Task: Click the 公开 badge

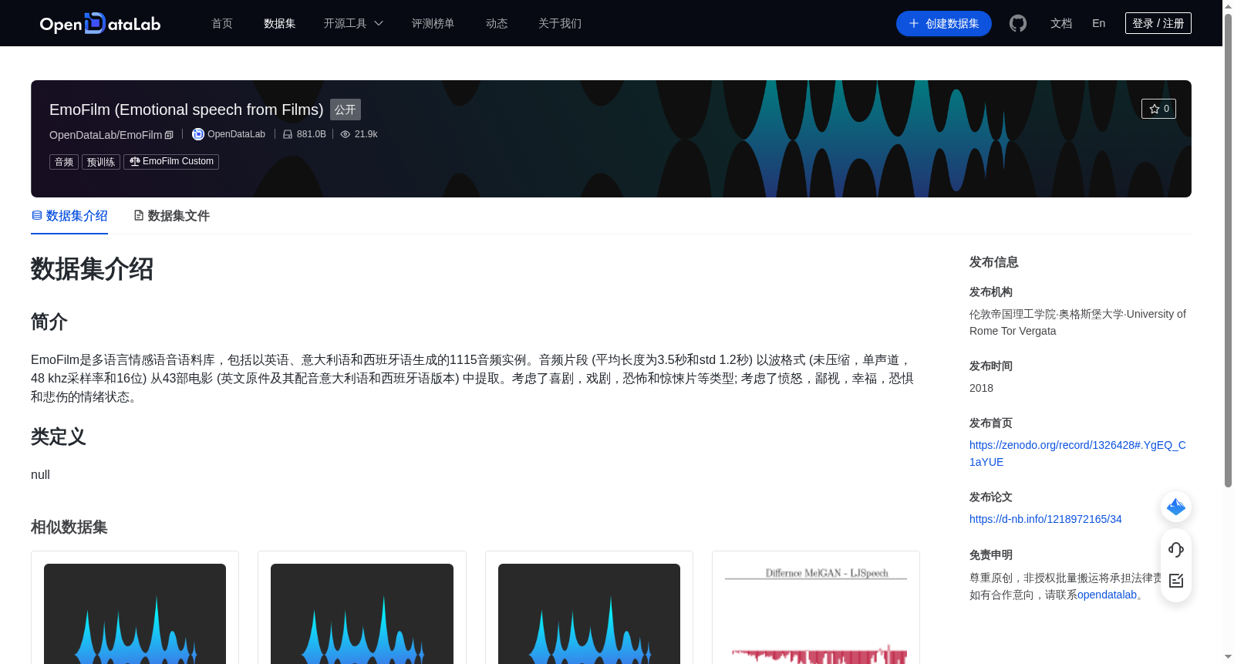Action: pos(346,110)
